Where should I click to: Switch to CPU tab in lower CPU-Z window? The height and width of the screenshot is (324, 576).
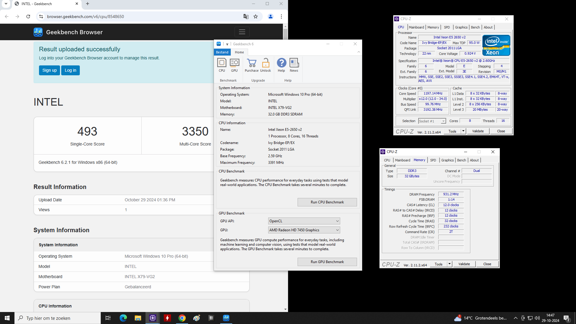pos(387,160)
